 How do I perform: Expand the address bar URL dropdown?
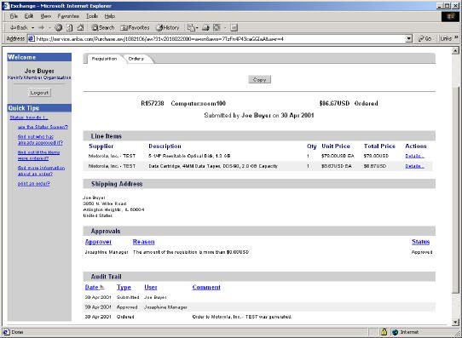click(x=408, y=38)
